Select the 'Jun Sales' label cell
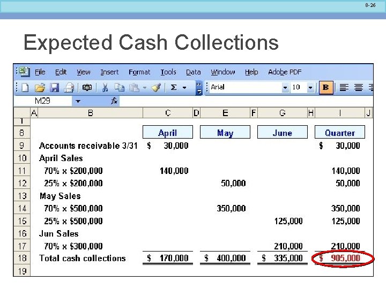The image size is (386, 289). [x=58, y=233]
